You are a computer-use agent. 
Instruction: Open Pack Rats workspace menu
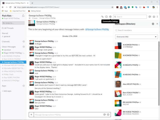pyautogui.click(x=8, y=16)
